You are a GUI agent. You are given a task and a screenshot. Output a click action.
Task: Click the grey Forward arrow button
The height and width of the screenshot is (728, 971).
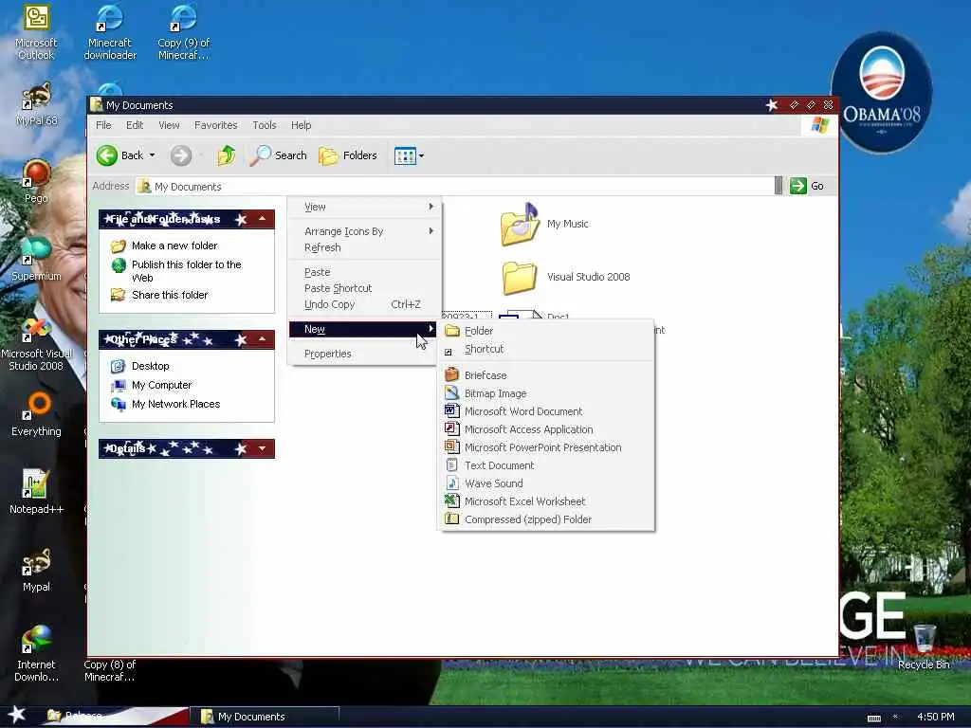click(181, 155)
